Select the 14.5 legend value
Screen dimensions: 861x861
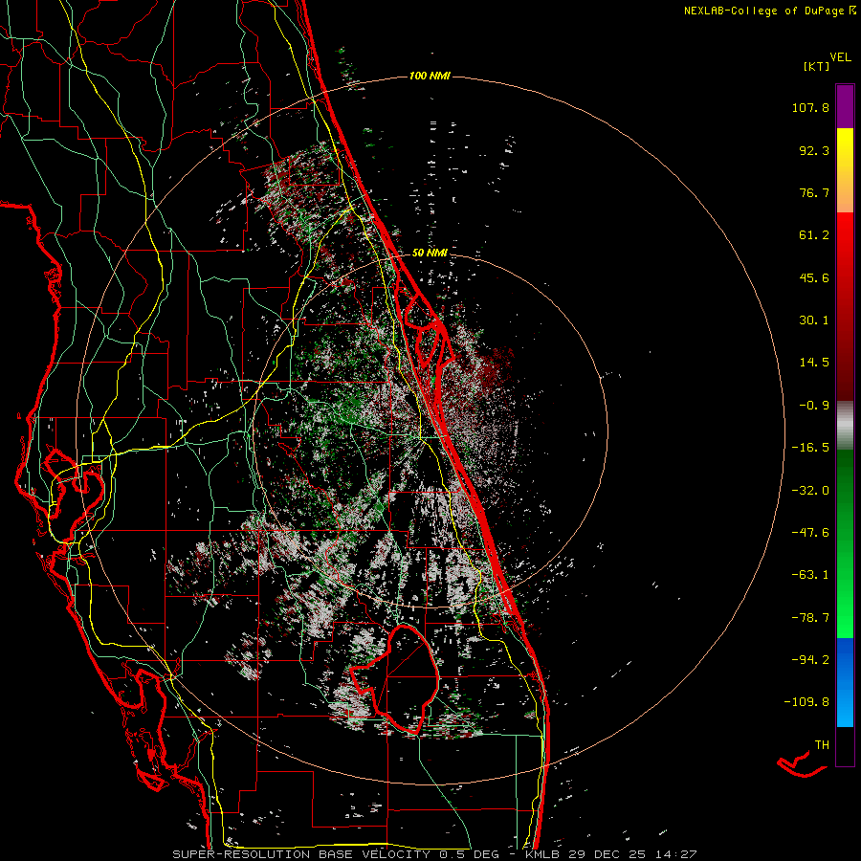point(814,363)
